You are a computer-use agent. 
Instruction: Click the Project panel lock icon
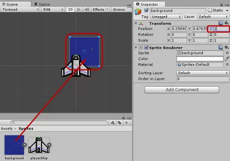pyautogui.click(x=123, y=118)
